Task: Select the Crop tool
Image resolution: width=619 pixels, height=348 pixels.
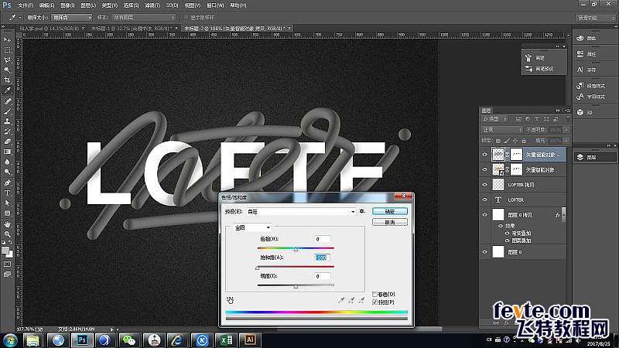Action: pyautogui.click(x=8, y=80)
